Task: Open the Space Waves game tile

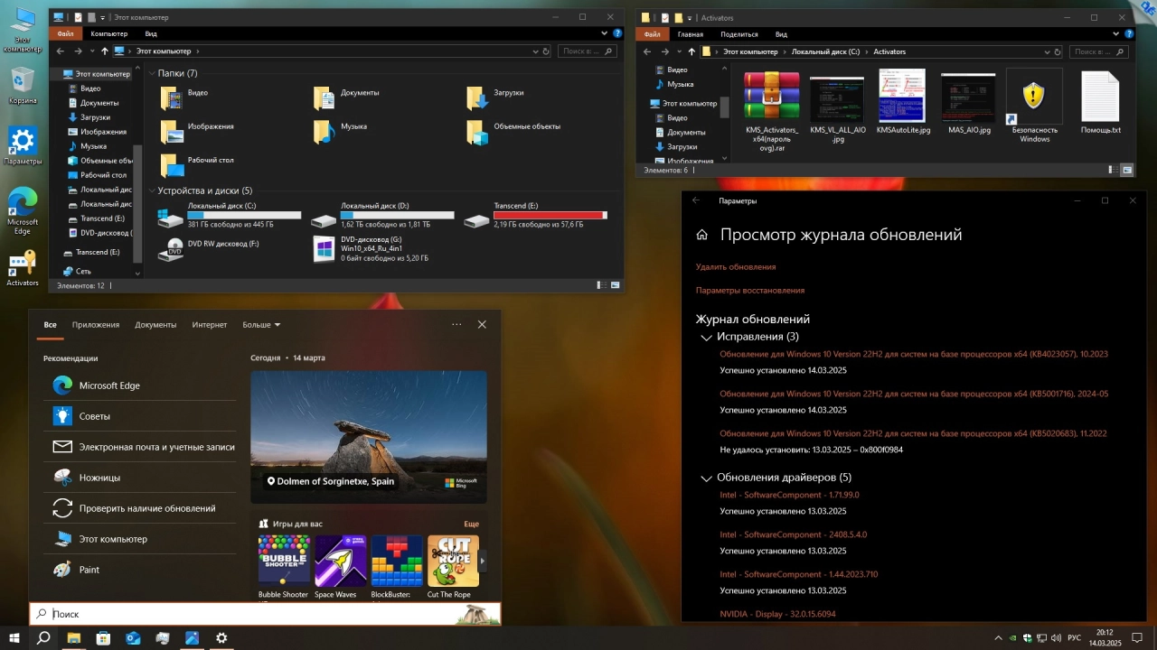Action: click(x=340, y=566)
